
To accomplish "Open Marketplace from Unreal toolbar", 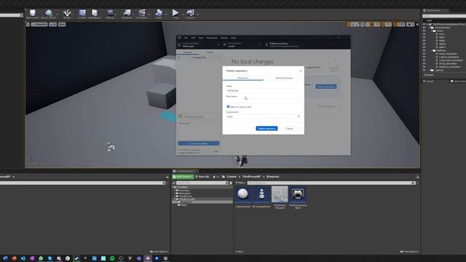I will click(95, 13).
